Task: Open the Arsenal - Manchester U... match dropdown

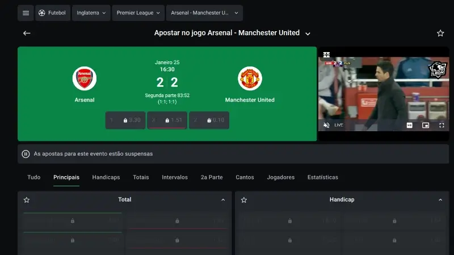Action: click(x=204, y=13)
